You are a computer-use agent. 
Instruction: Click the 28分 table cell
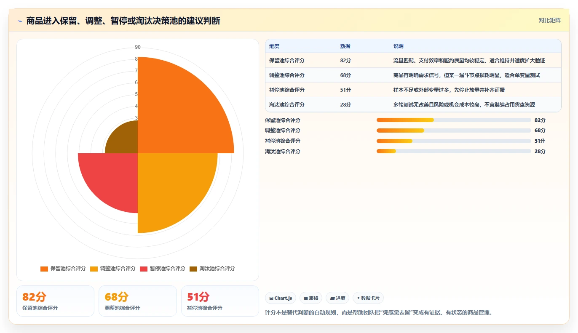click(x=345, y=105)
